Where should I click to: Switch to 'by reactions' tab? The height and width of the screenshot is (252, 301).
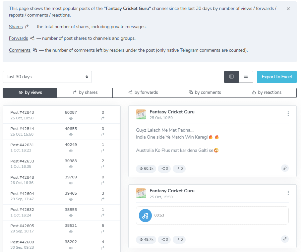(266, 93)
